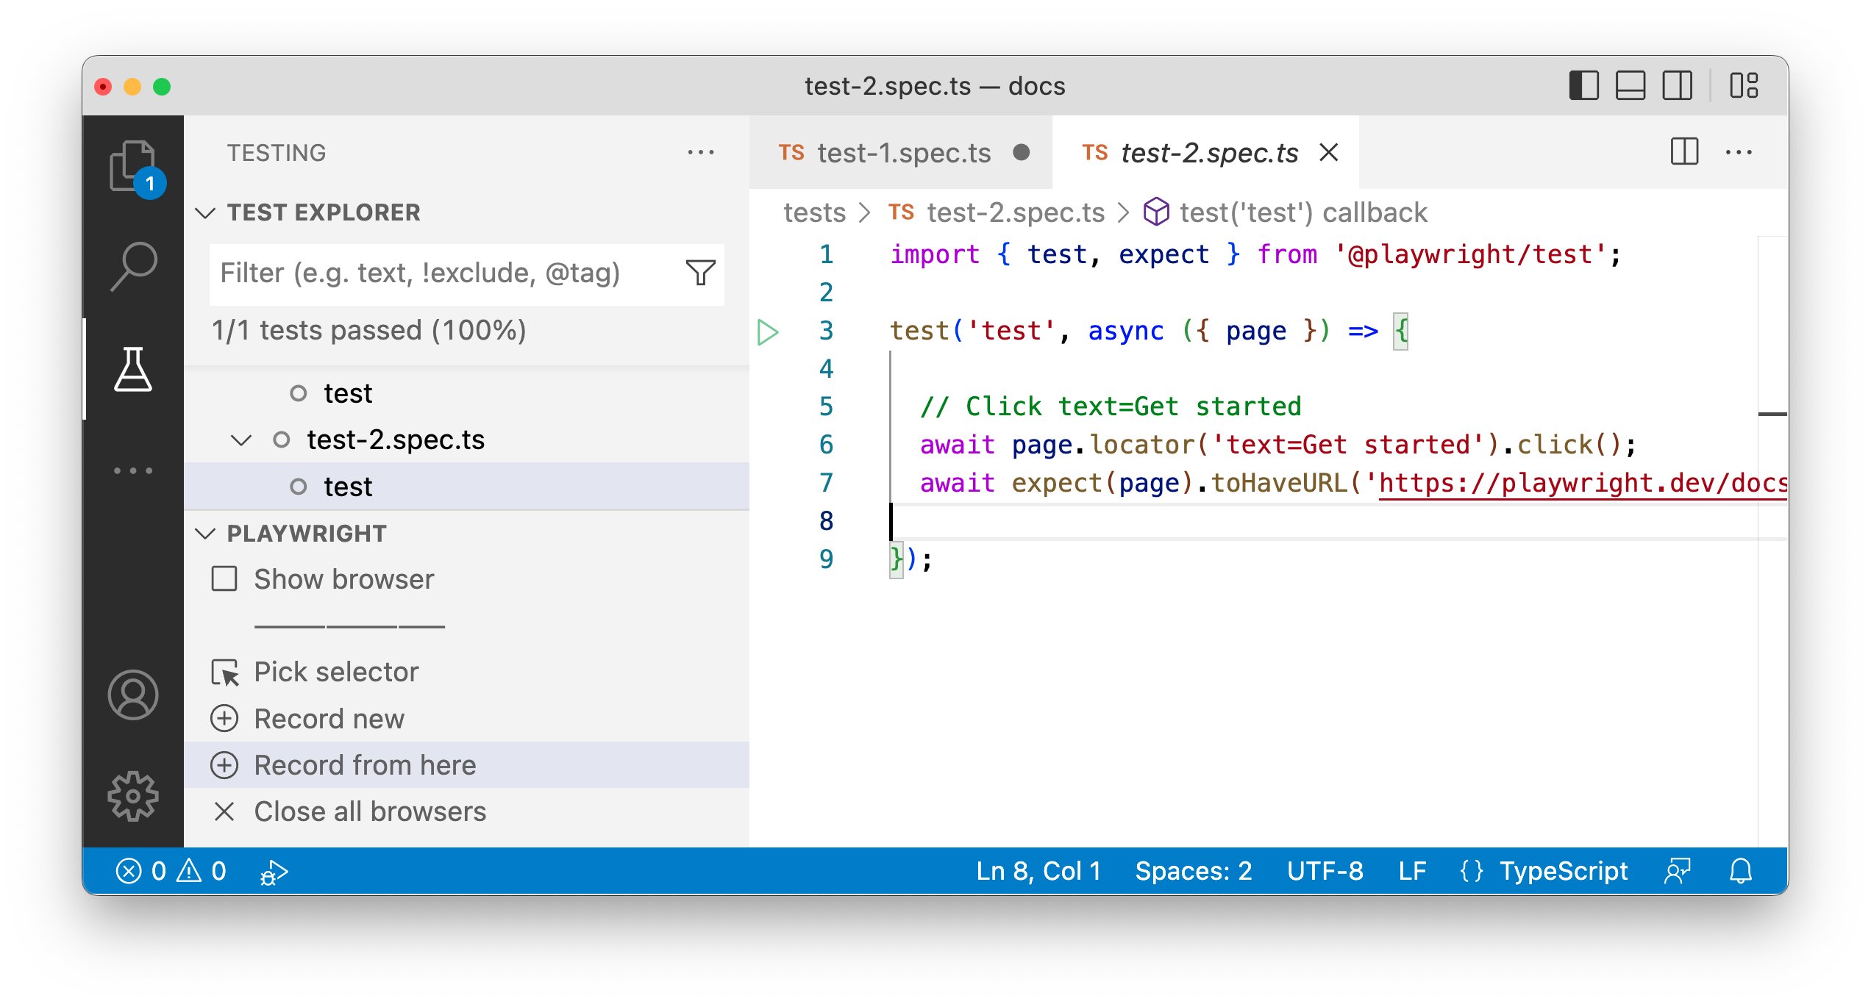Enable the Show browser checkbox
Viewport: 1871px width, 1004px height.
tap(224, 579)
